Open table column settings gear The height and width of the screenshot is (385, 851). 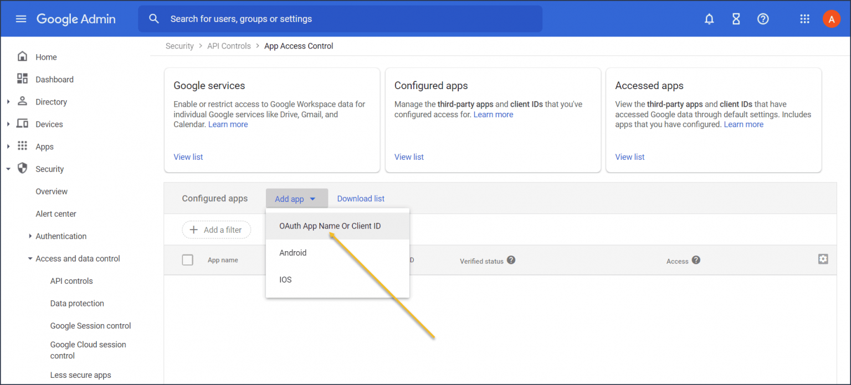pos(823,259)
